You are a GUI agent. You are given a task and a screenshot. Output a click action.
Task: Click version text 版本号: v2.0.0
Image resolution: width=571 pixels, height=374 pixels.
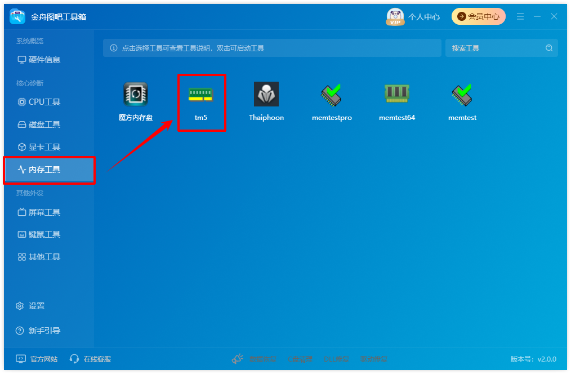tap(533, 359)
